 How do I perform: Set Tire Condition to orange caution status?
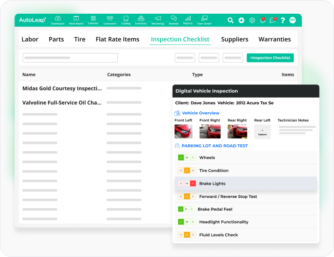click(x=187, y=170)
